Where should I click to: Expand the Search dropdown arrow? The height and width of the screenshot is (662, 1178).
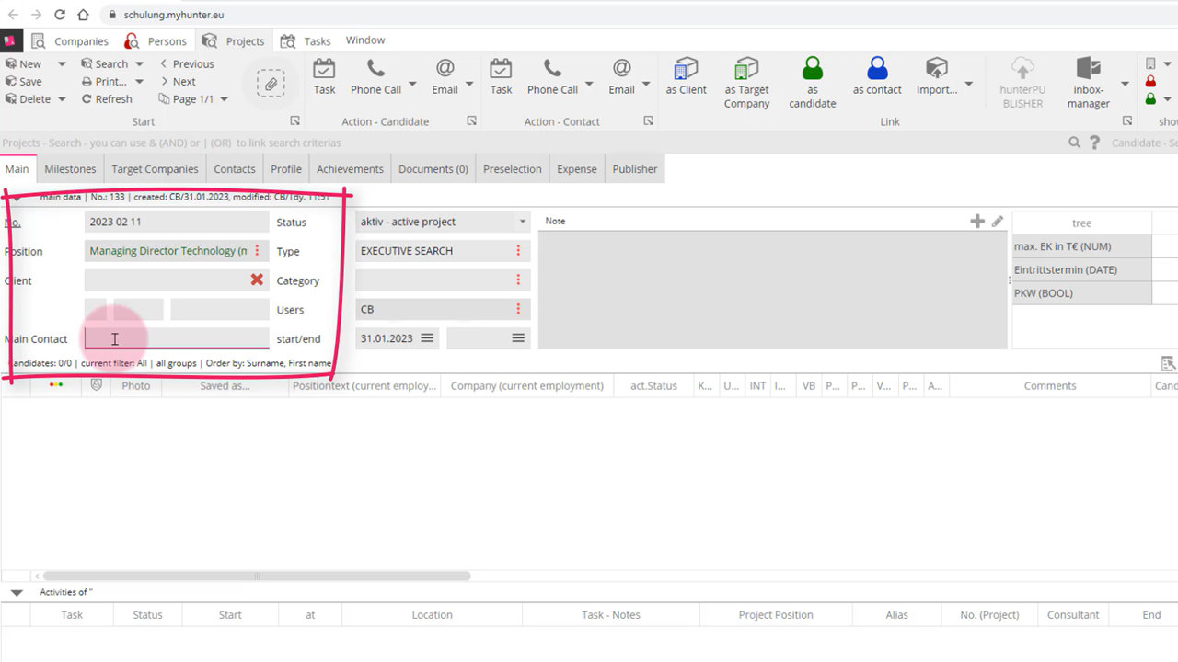pyautogui.click(x=139, y=63)
